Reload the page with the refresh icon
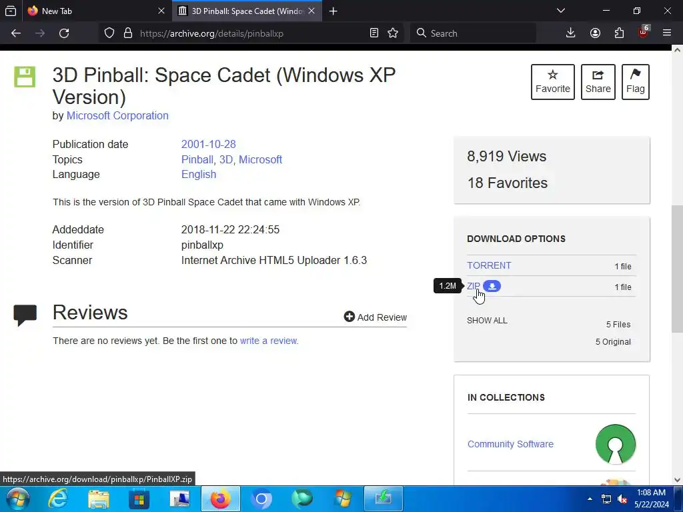The image size is (683, 512). (64, 33)
